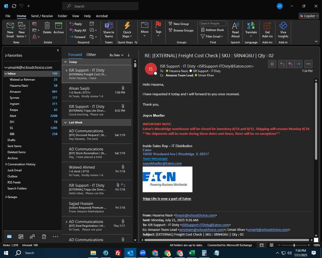Click Browse Groups
The height and width of the screenshot is (258, 322).
tap(181, 30)
